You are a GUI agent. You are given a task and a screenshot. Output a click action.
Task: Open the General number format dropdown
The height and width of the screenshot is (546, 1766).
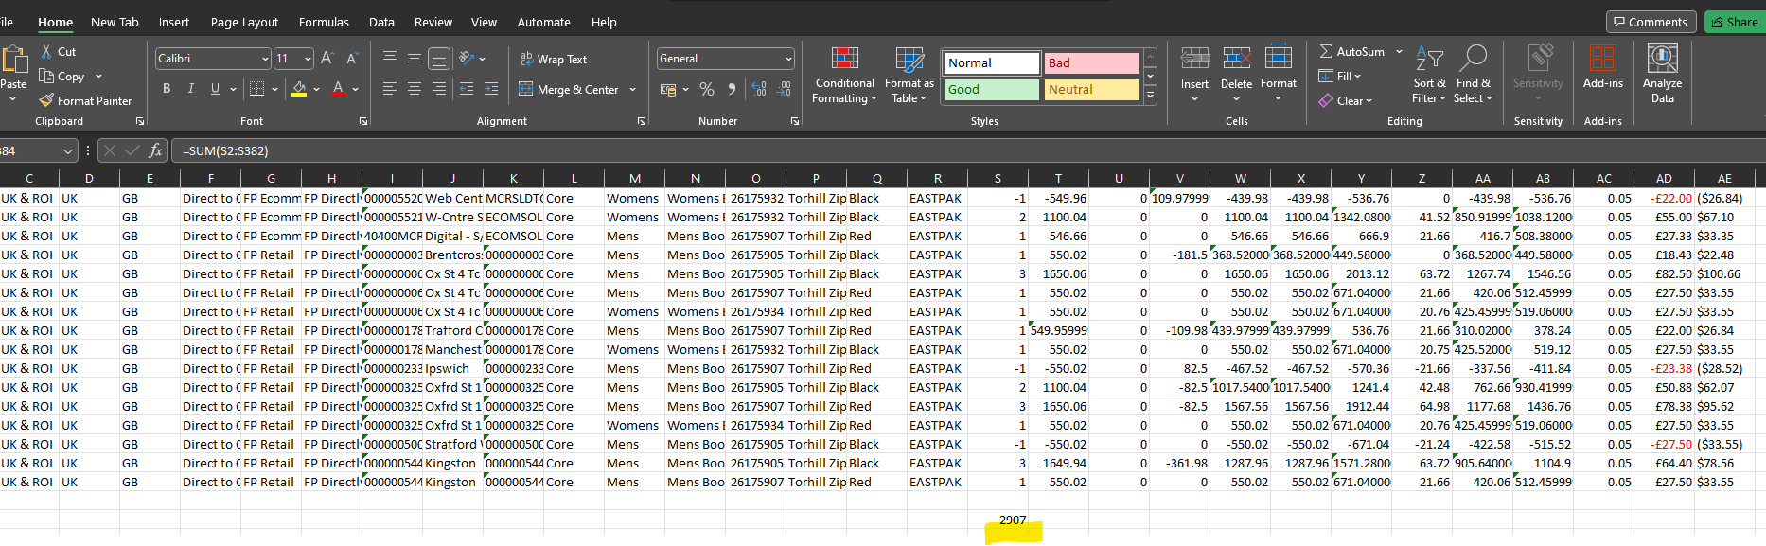pyautogui.click(x=788, y=59)
